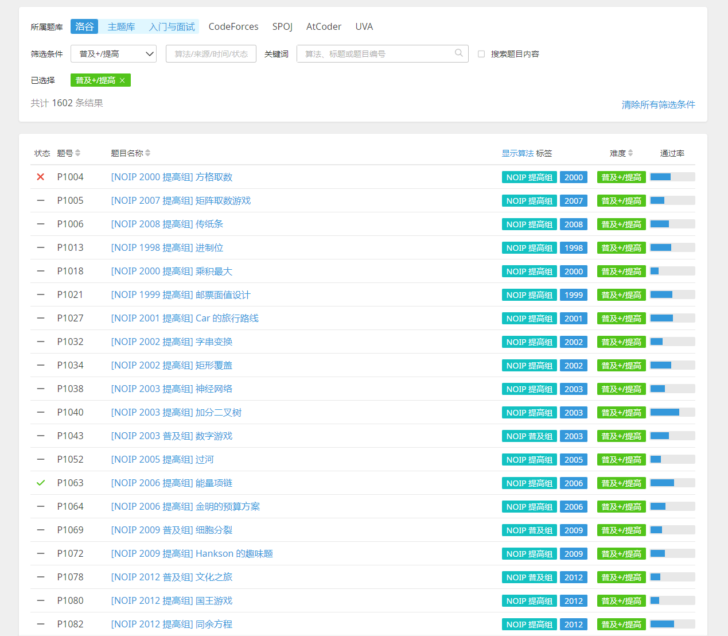
Task: Switch to the UVA problem set
Action: point(364,26)
